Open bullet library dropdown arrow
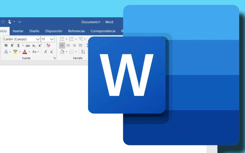Screen dimensions: 245x153 [x=66, y=39]
